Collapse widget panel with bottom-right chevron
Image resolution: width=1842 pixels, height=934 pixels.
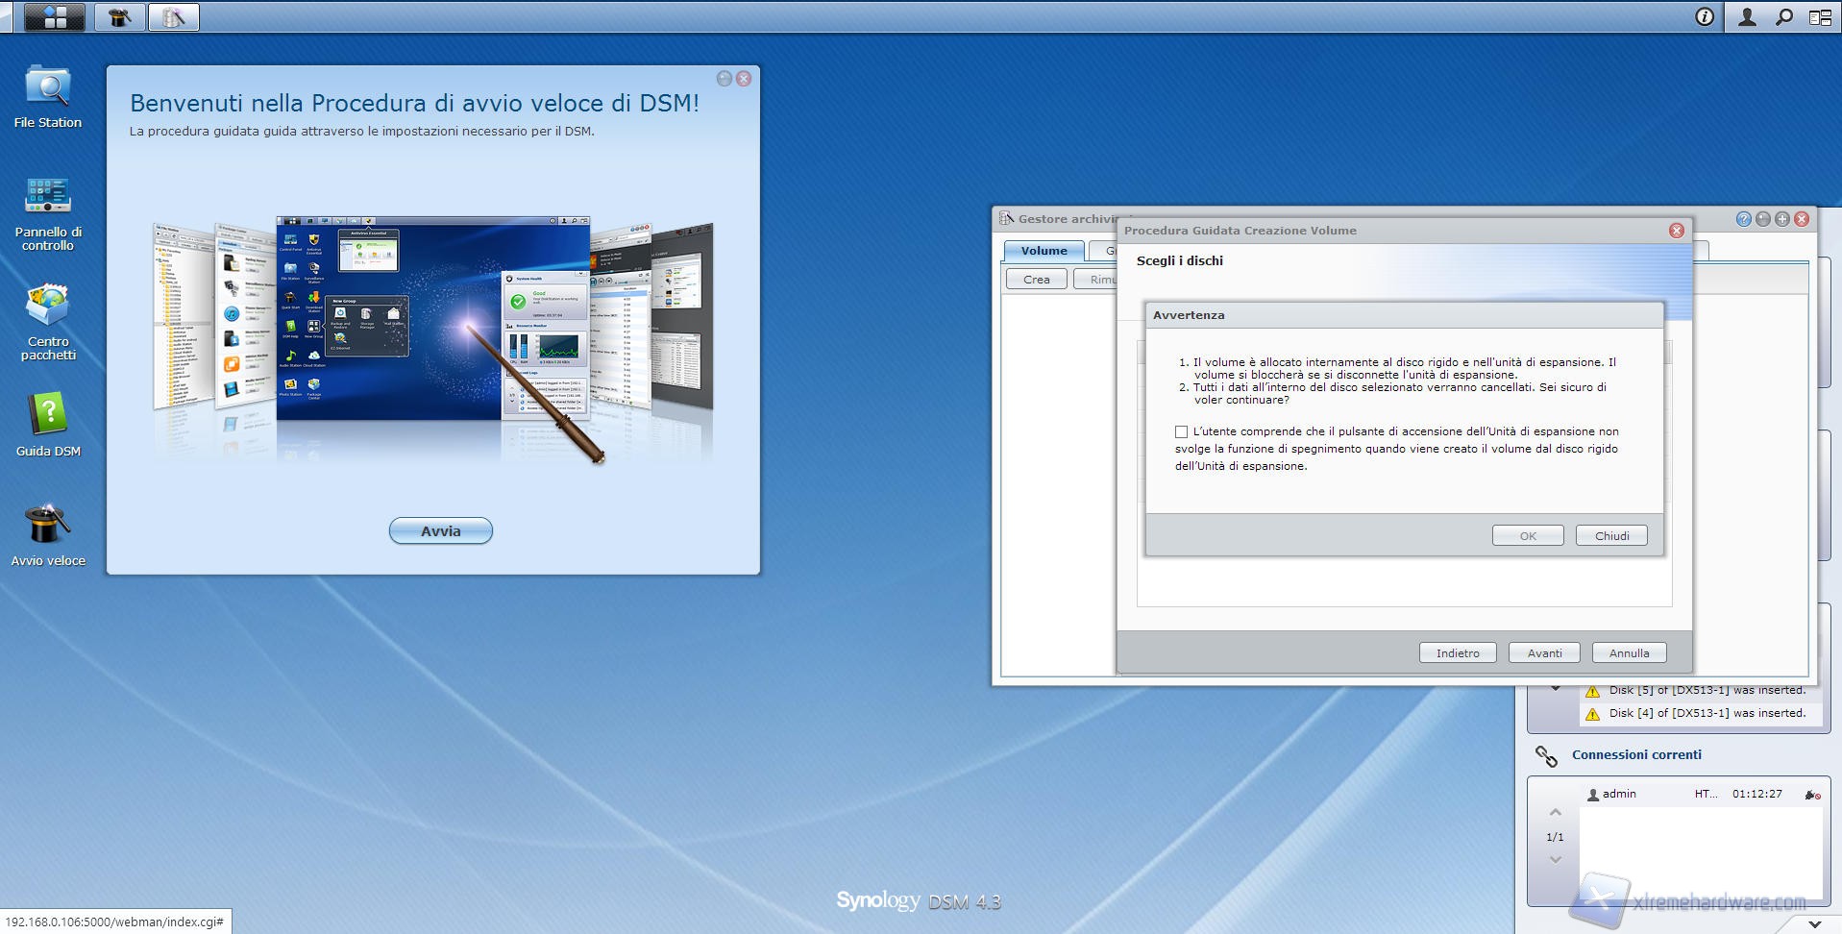pyautogui.click(x=1814, y=923)
